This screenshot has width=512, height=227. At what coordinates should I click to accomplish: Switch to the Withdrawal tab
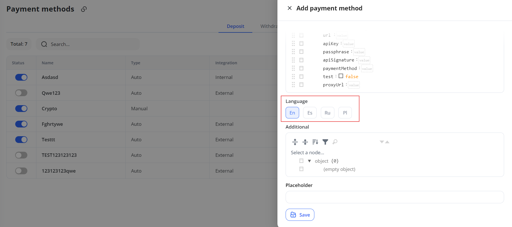[x=269, y=26]
